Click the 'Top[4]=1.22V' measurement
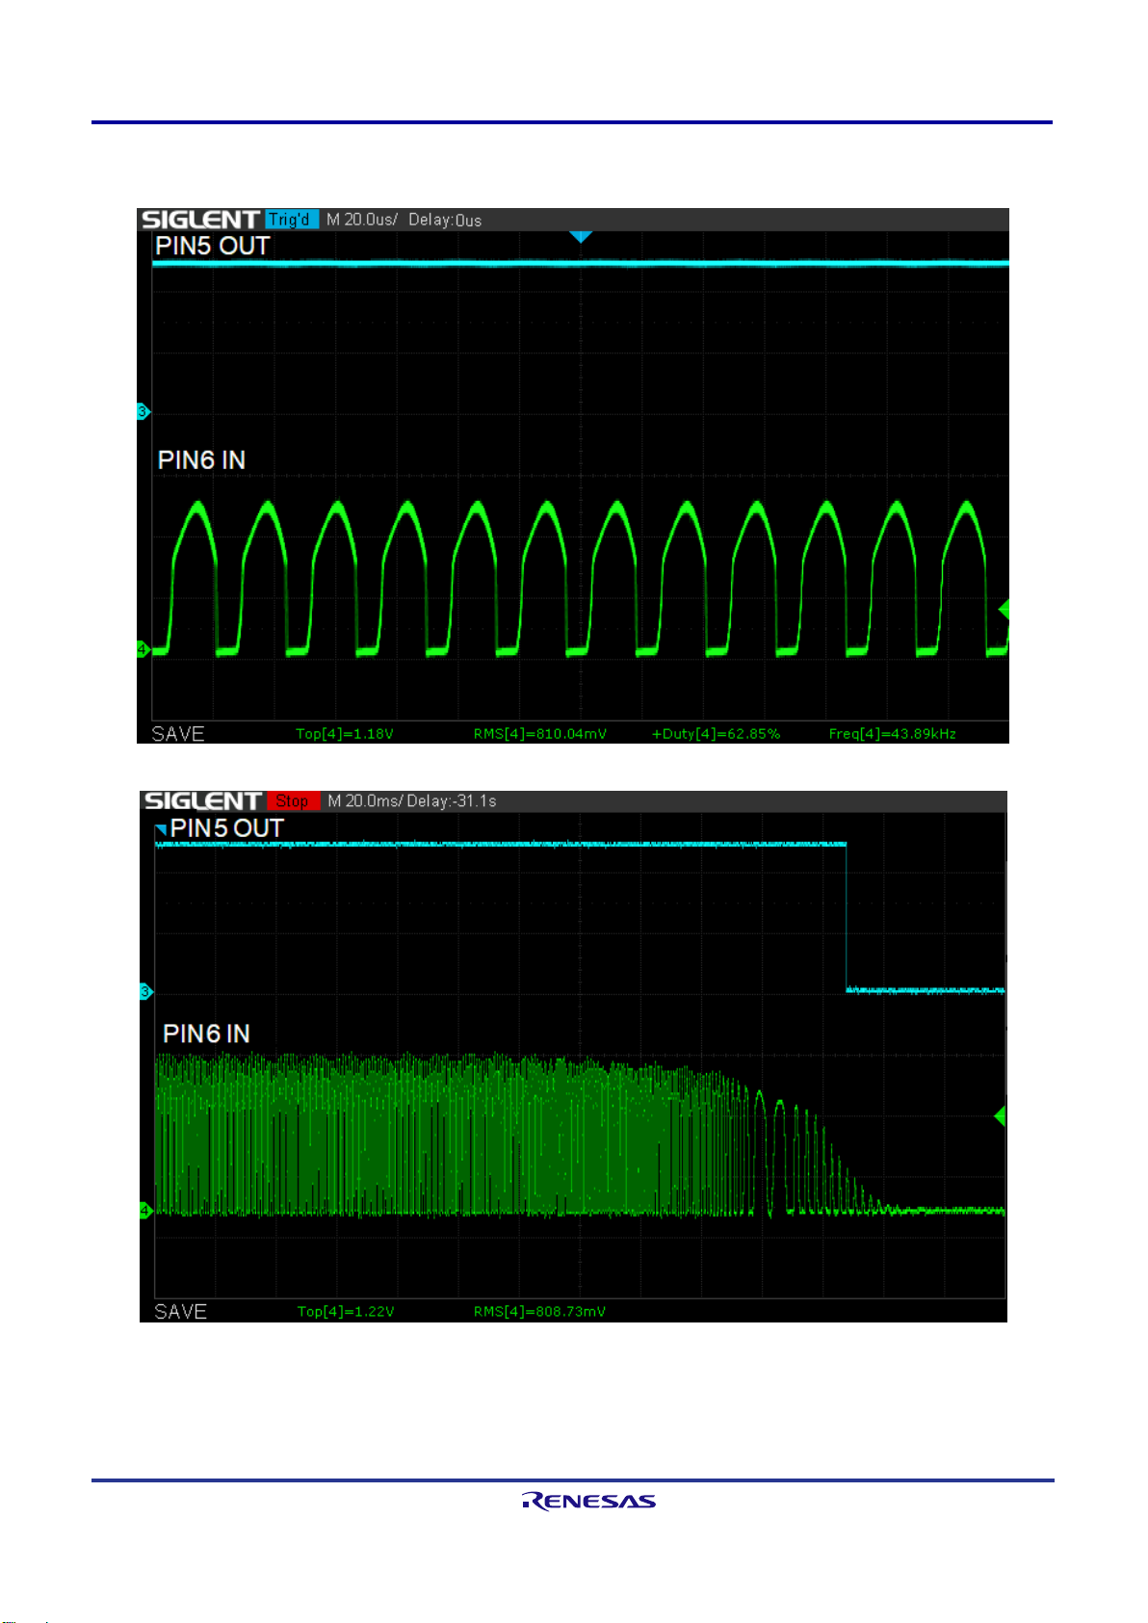 pyautogui.click(x=346, y=1312)
